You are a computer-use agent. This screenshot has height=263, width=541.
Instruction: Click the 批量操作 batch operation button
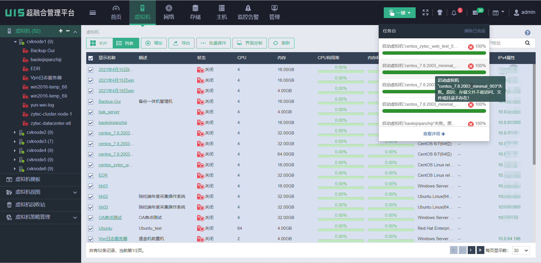213,43
